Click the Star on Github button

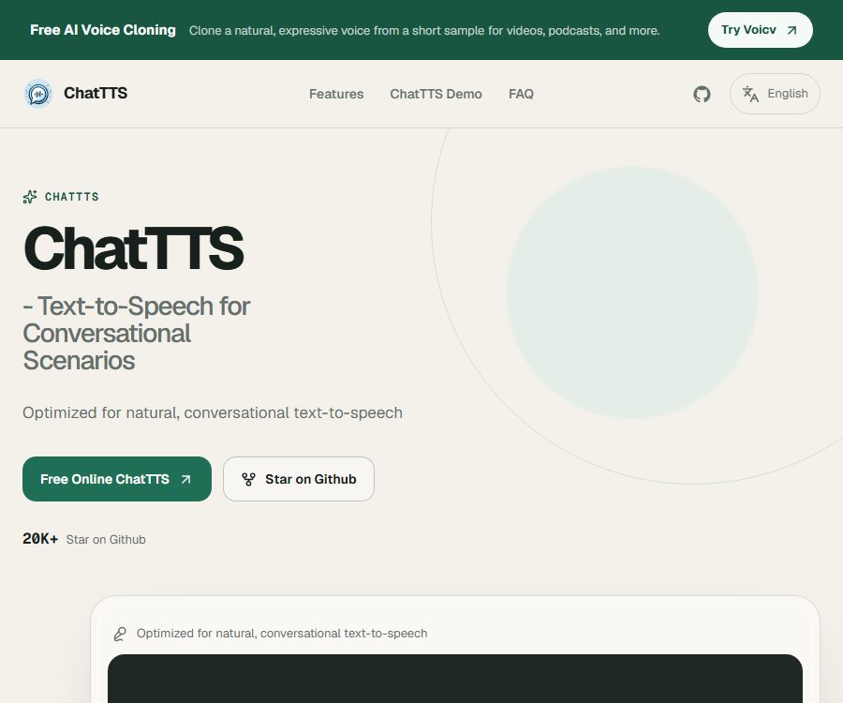[299, 479]
